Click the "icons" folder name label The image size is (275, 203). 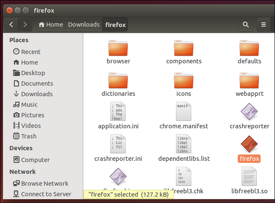(184, 94)
